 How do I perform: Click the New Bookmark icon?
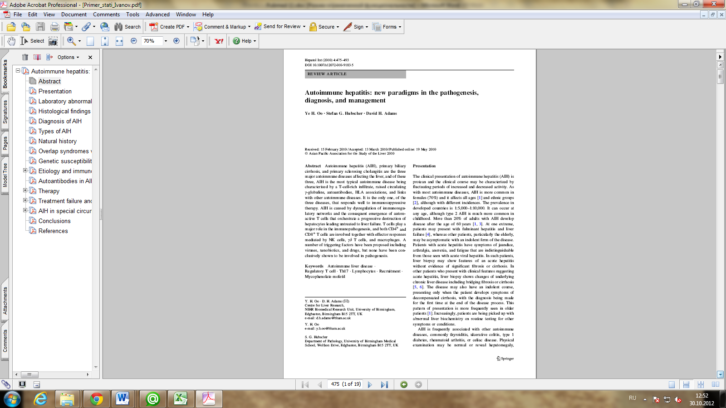(x=37, y=57)
